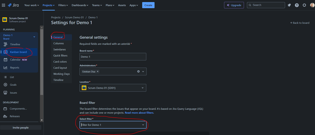Screen dimensions: 315x135
Task: Click the Kanban board icon
Action: (x=5, y=52)
